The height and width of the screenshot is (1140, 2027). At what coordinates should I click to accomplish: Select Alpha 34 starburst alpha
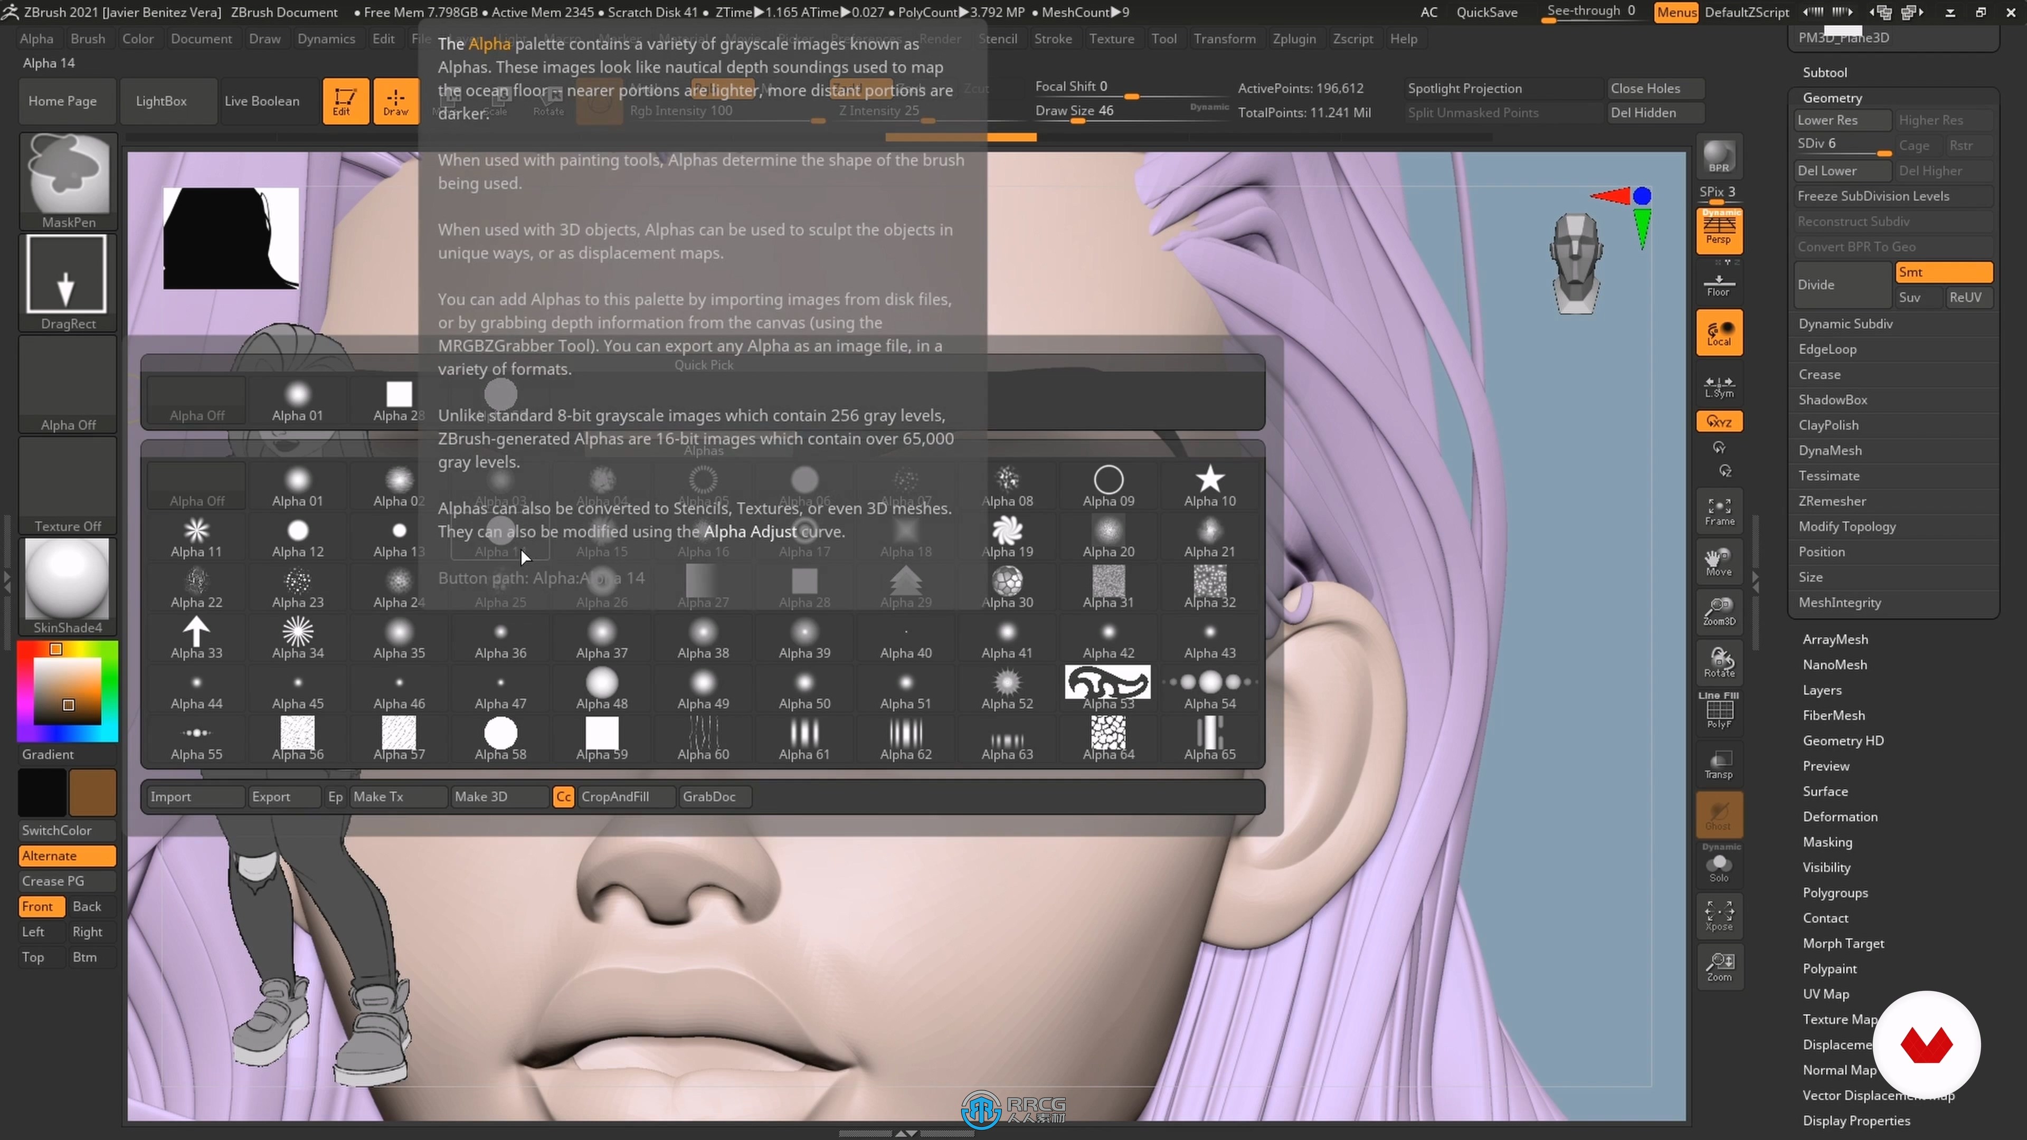click(x=297, y=638)
